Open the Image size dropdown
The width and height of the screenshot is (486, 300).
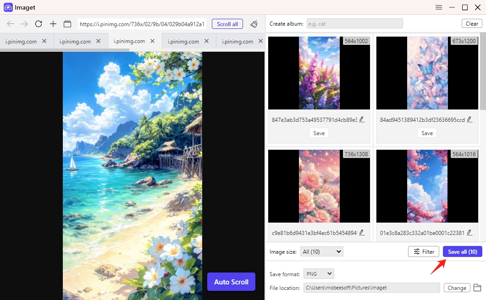point(321,251)
